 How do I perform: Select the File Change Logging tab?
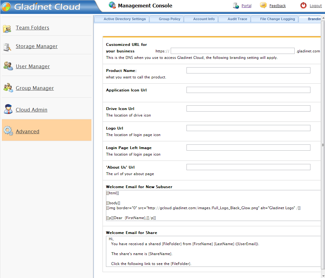[x=274, y=19]
